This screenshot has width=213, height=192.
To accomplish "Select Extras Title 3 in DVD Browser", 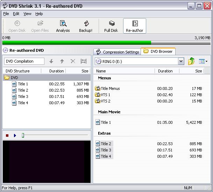I will (149, 150).
